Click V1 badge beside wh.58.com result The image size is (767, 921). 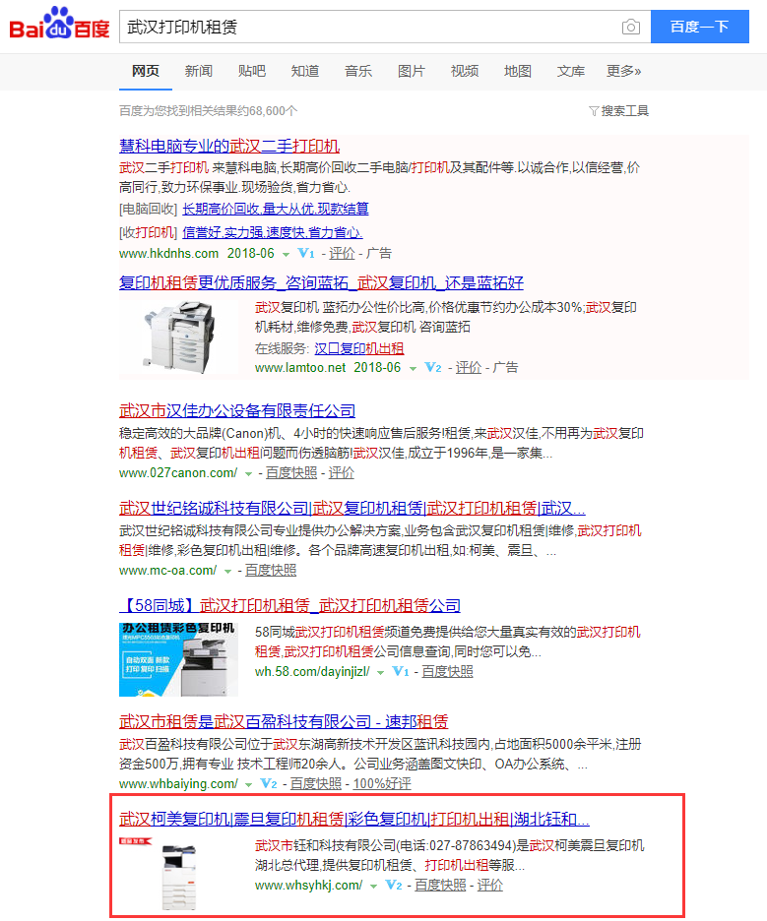click(x=401, y=671)
